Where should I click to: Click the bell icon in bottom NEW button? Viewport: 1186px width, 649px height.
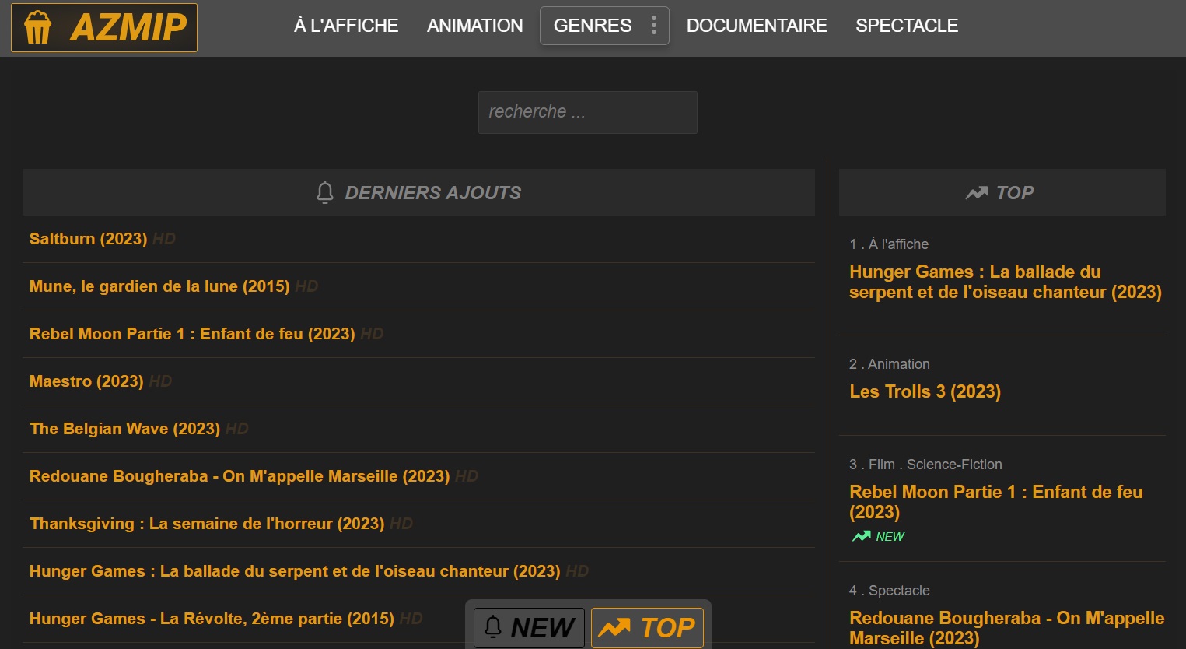[492, 626]
